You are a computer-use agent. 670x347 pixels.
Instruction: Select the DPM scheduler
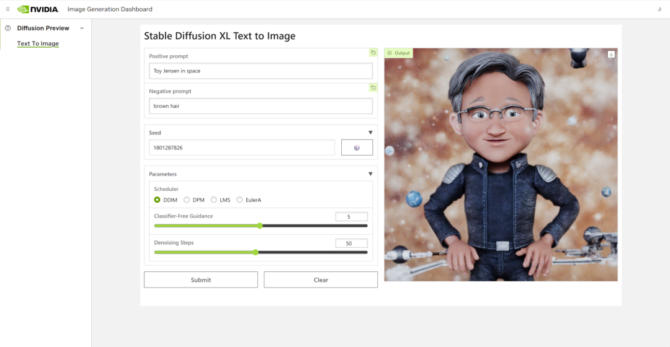pyautogui.click(x=187, y=200)
